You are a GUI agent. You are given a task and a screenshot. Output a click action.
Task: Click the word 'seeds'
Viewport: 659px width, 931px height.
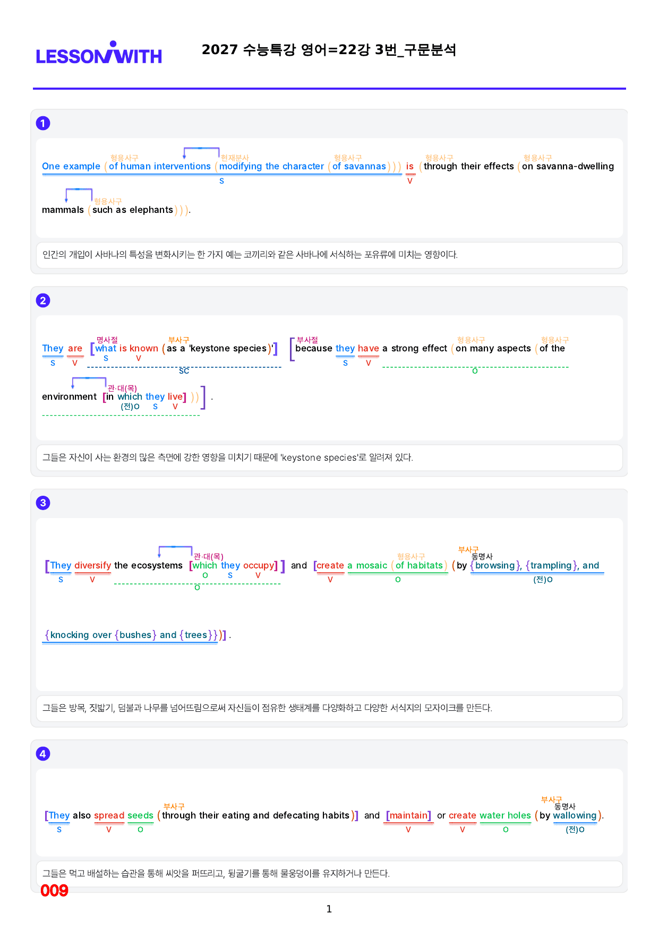tap(140, 815)
